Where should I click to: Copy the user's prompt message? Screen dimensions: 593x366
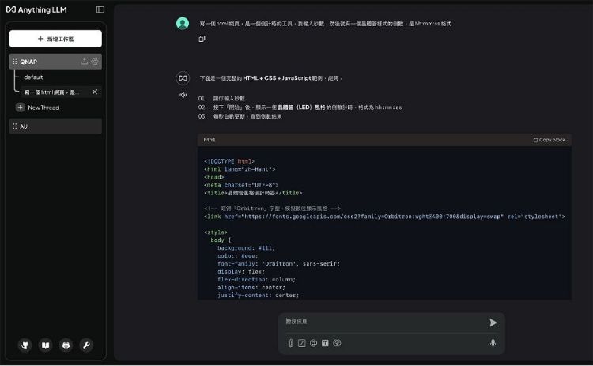[x=202, y=39]
